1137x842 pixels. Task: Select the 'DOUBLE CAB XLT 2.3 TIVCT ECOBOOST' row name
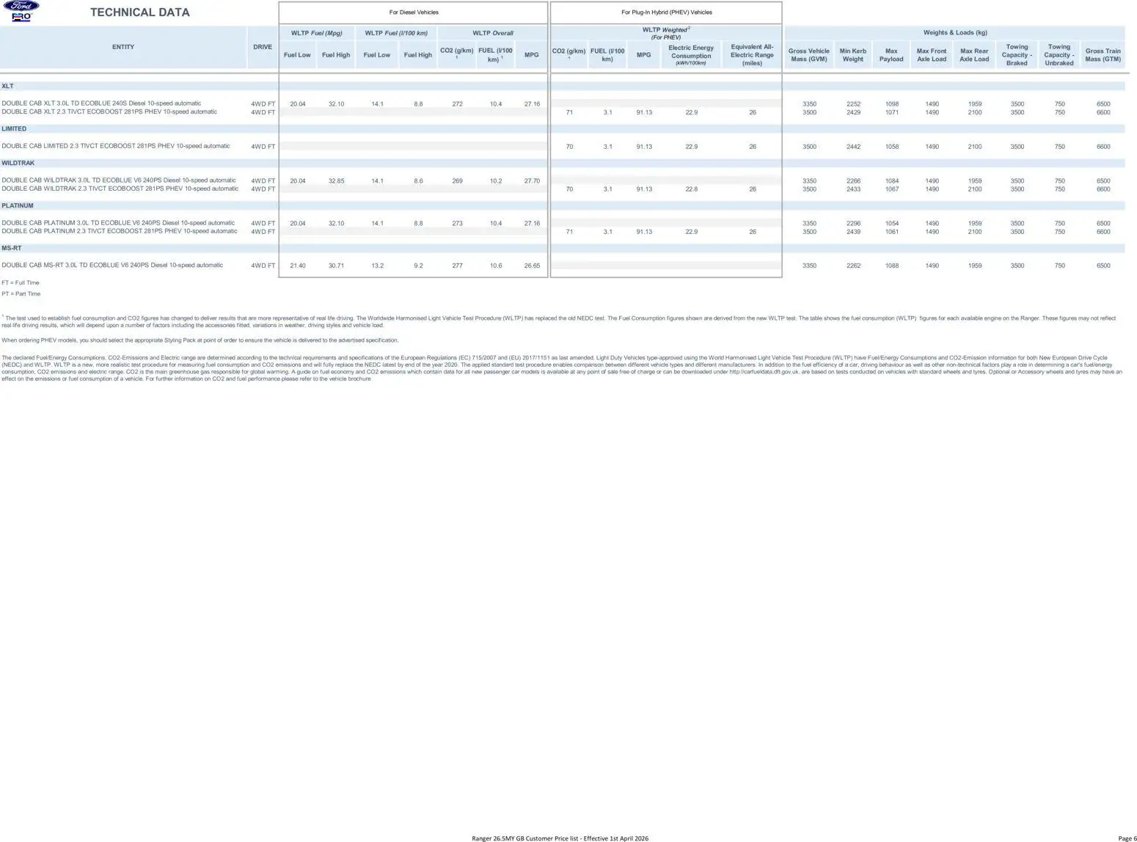(109, 112)
